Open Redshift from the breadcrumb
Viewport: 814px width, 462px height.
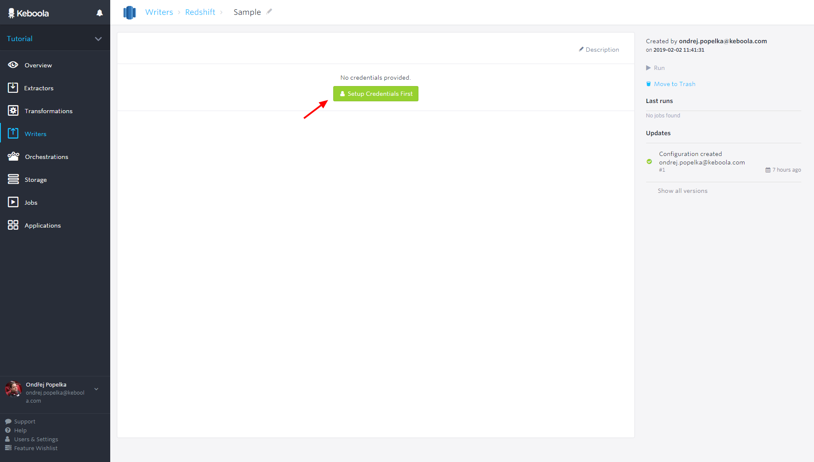[x=200, y=12]
